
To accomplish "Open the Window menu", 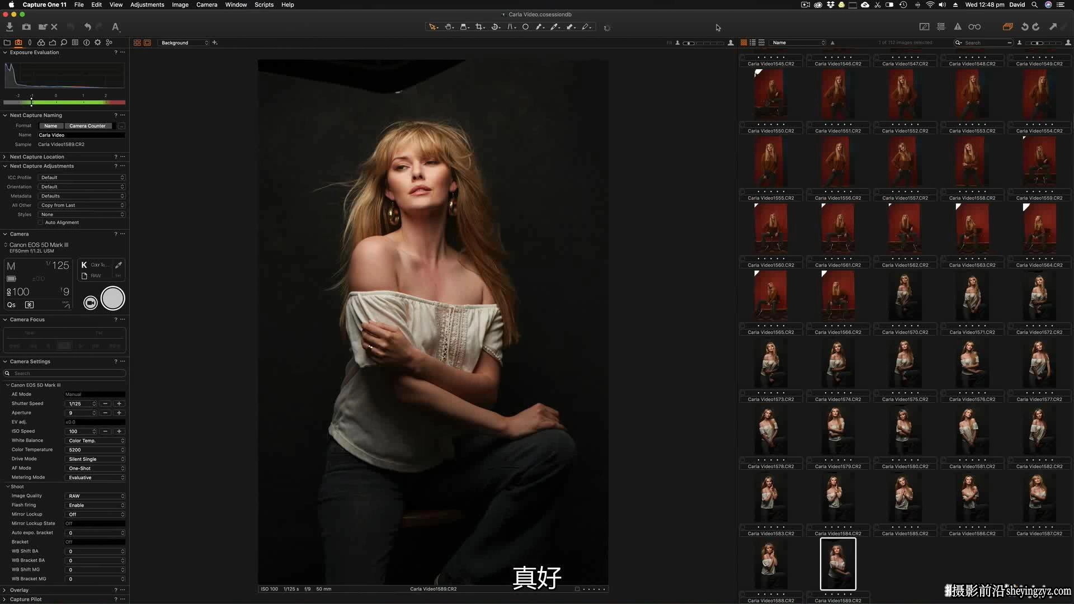I will pyautogui.click(x=236, y=4).
